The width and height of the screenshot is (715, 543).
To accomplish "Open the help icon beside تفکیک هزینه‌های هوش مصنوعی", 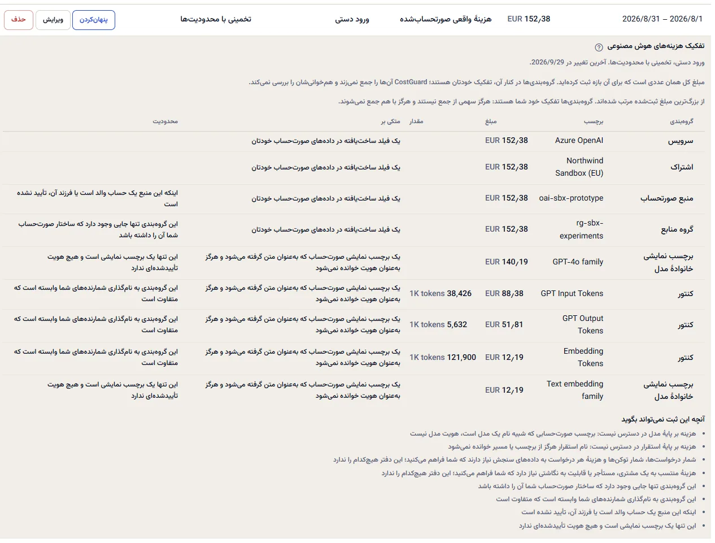I will [x=599, y=47].
